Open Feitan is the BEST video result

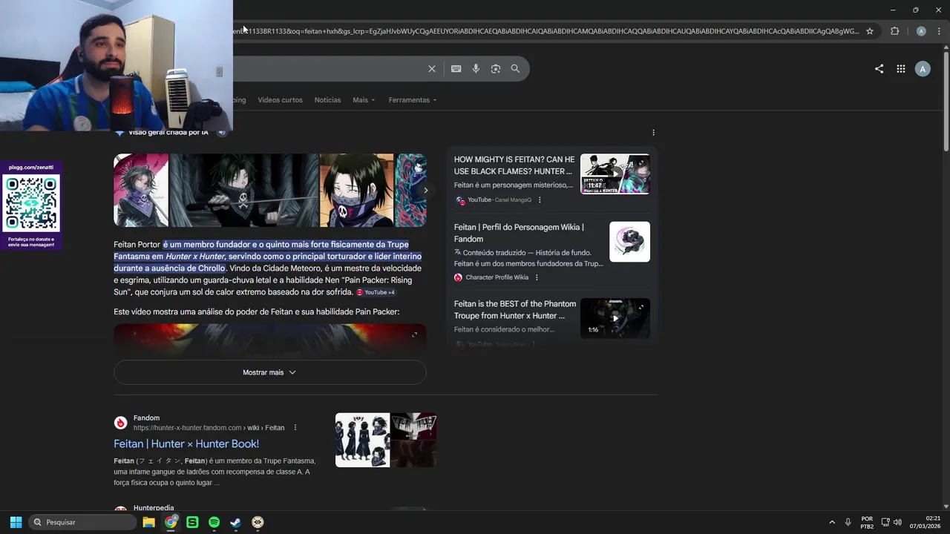515,310
